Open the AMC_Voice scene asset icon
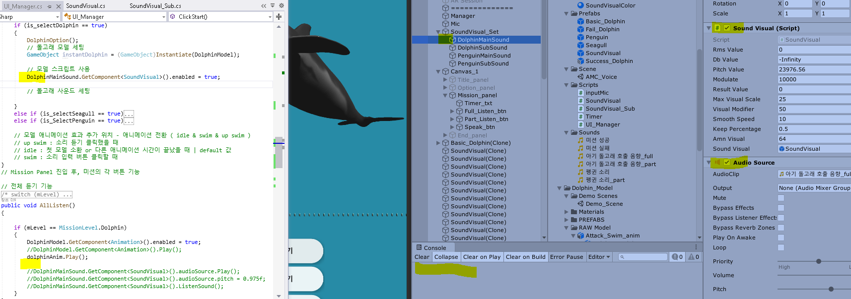851x299 pixels. click(580, 77)
